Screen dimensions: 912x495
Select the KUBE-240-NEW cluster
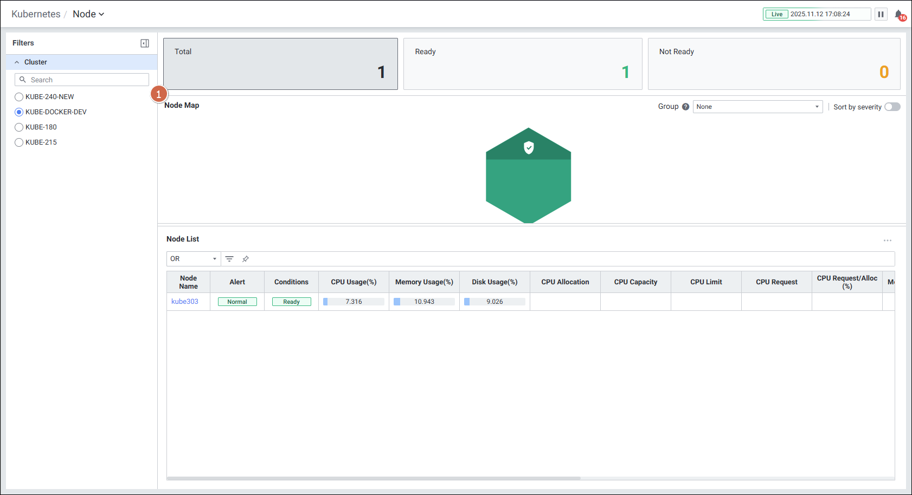click(19, 97)
